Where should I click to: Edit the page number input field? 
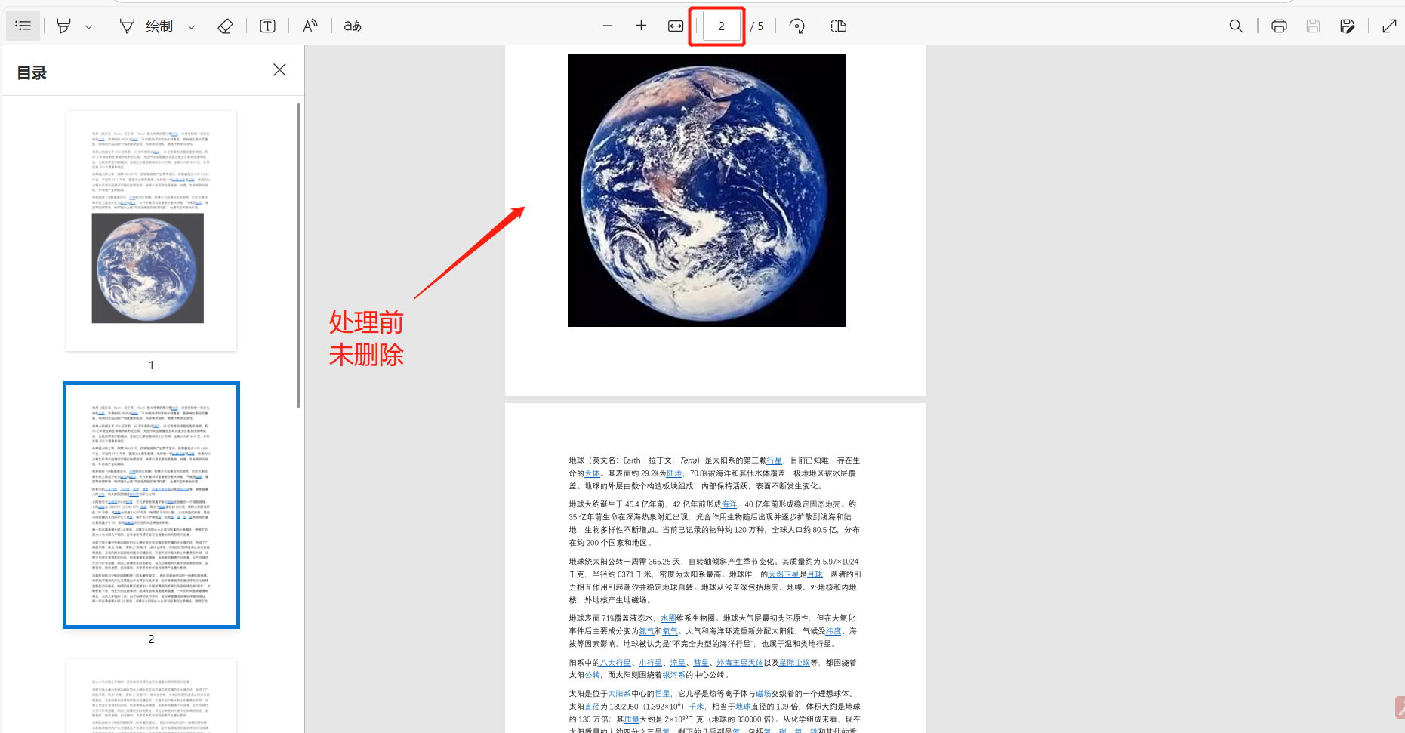pyautogui.click(x=721, y=25)
